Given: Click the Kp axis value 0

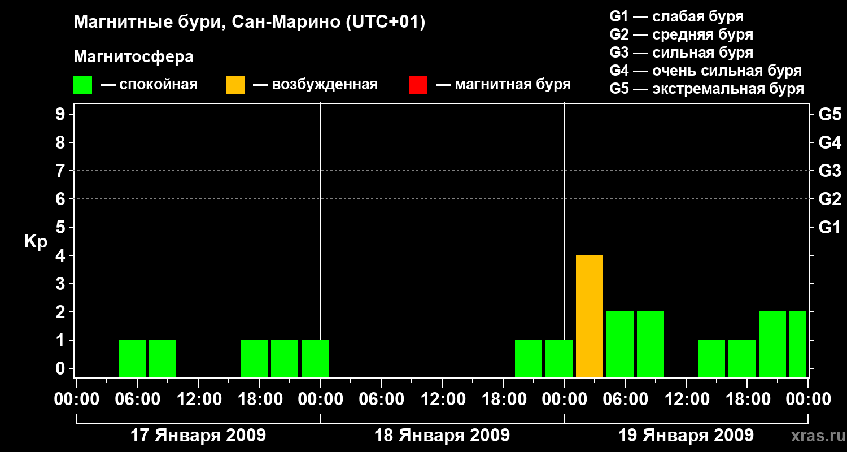Looking at the screenshot, I should pos(62,368).
